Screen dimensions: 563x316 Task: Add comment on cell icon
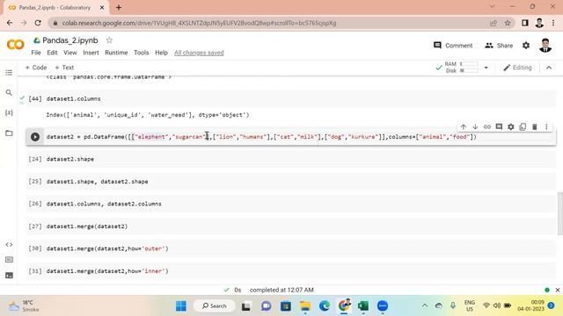point(499,126)
